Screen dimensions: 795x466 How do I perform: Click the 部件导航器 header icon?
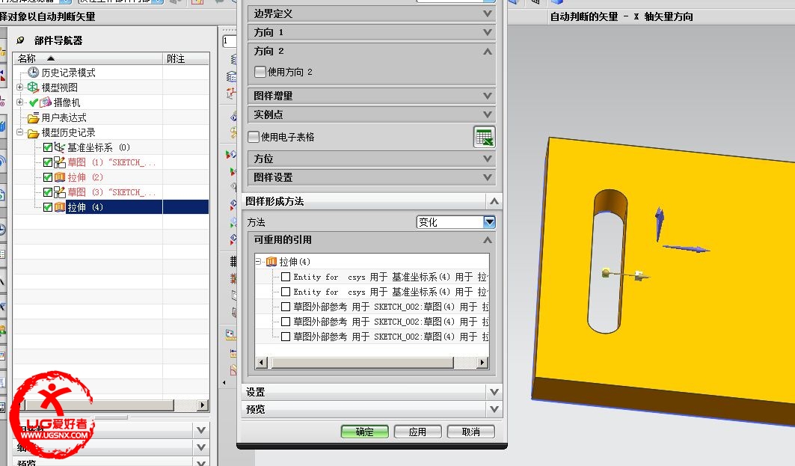(21, 40)
